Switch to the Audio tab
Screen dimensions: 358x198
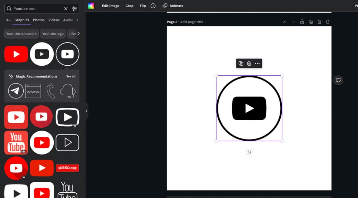click(68, 20)
